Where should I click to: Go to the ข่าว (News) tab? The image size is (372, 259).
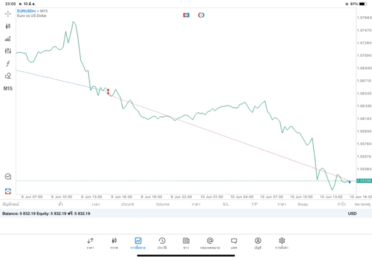pos(186,243)
